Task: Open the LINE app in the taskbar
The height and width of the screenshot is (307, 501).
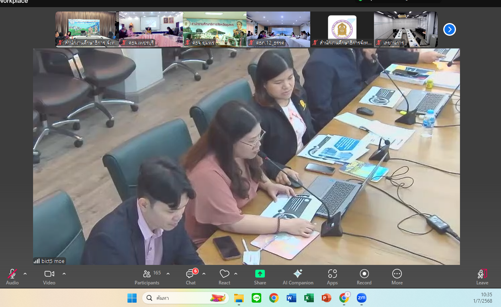Action: (256, 298)
